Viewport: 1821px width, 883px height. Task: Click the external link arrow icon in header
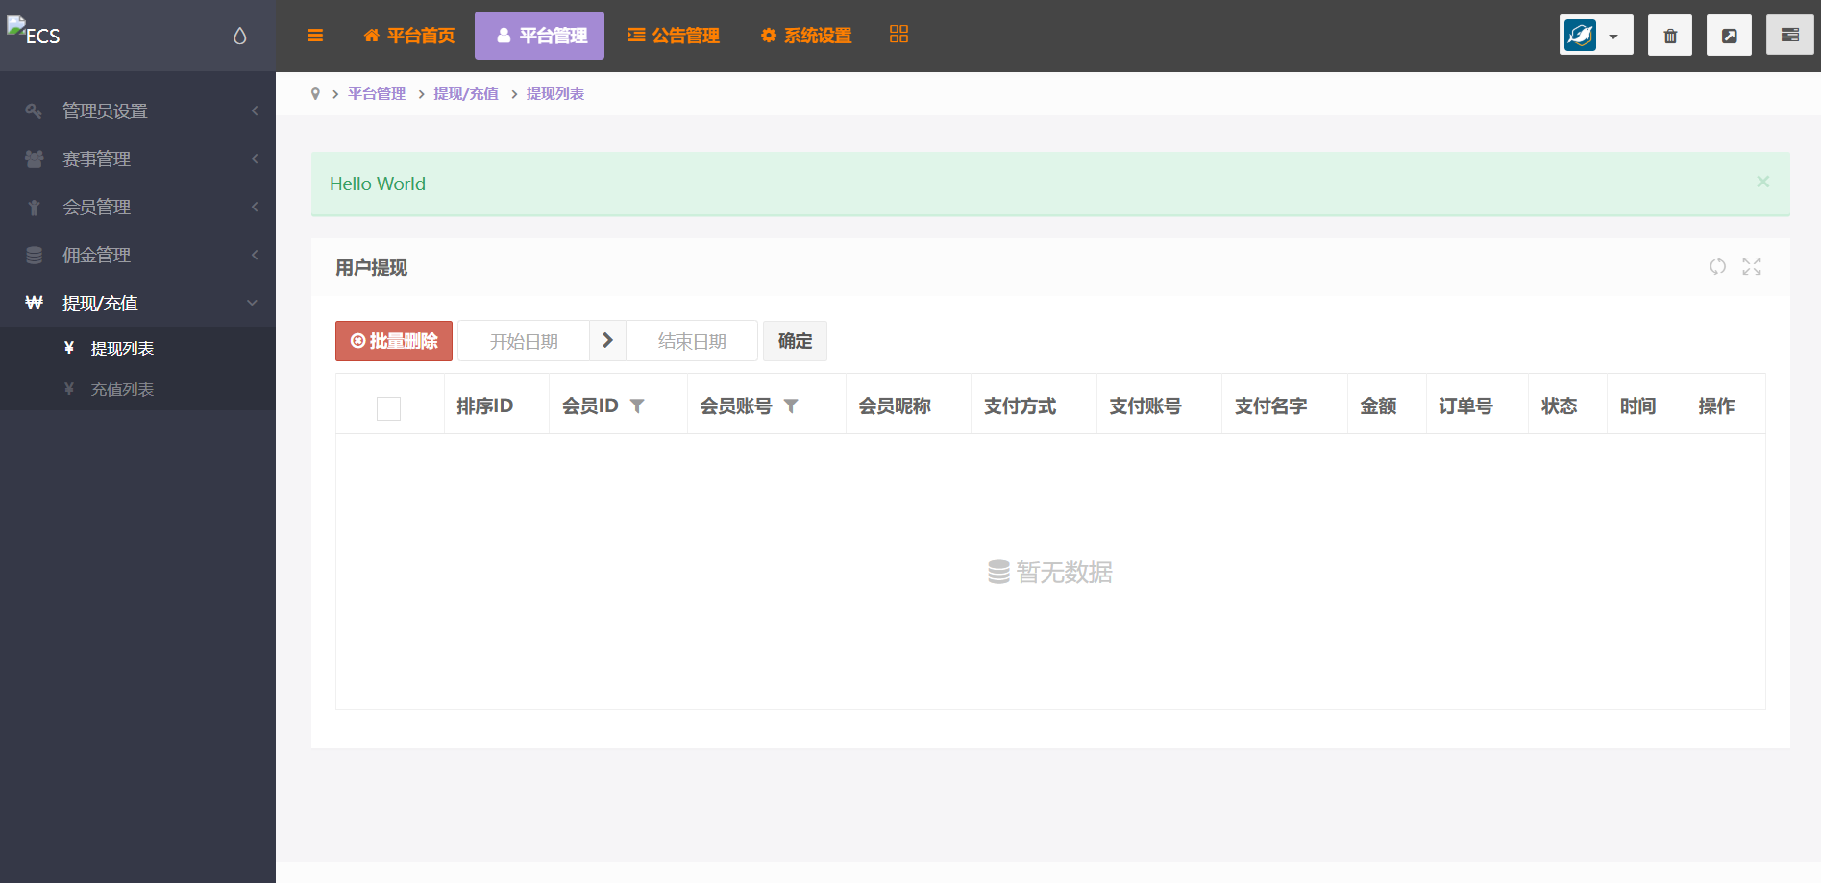coord(1729,36)
